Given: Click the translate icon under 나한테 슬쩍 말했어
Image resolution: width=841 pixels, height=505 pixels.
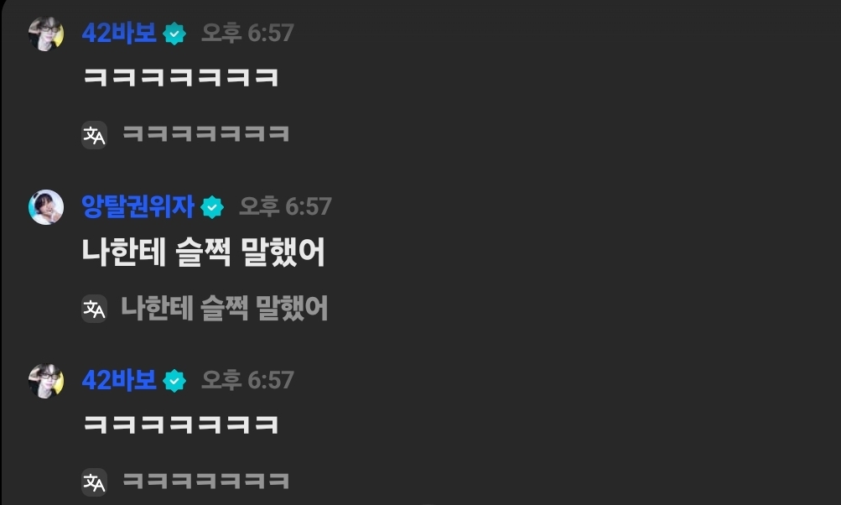Looking at the screenshot, I should pos(95,309).
